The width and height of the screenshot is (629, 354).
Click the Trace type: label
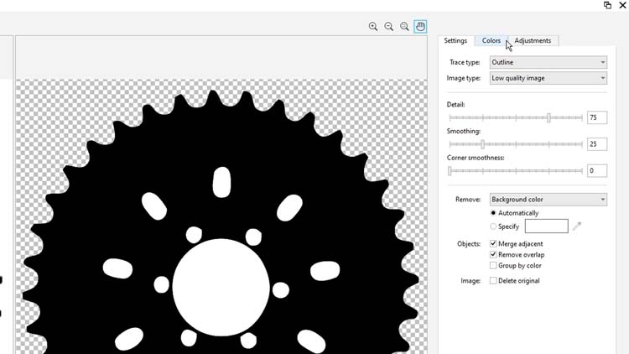(465, 62)
